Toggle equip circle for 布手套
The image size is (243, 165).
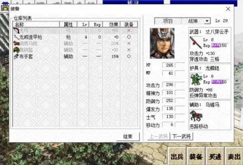(x=129, y=56)
